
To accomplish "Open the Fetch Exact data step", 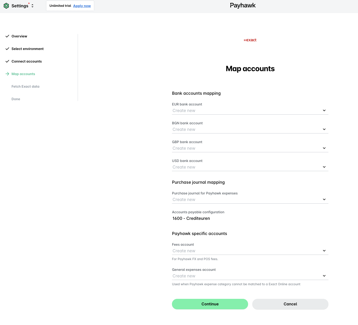I will click(x=25, y=86).
